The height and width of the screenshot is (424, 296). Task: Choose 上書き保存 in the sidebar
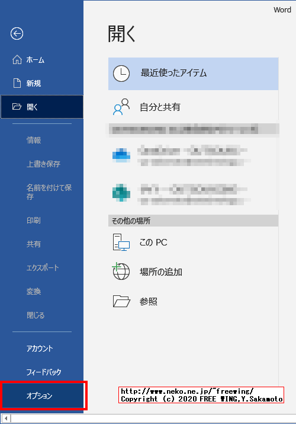41,164
